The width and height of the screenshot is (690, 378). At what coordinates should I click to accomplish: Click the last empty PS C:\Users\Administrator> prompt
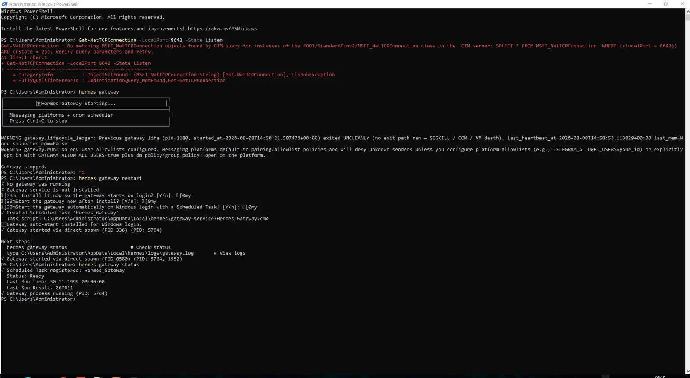point(38,299)
